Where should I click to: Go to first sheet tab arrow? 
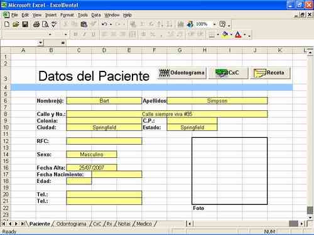pyautogui.click(x=3, y=224)
